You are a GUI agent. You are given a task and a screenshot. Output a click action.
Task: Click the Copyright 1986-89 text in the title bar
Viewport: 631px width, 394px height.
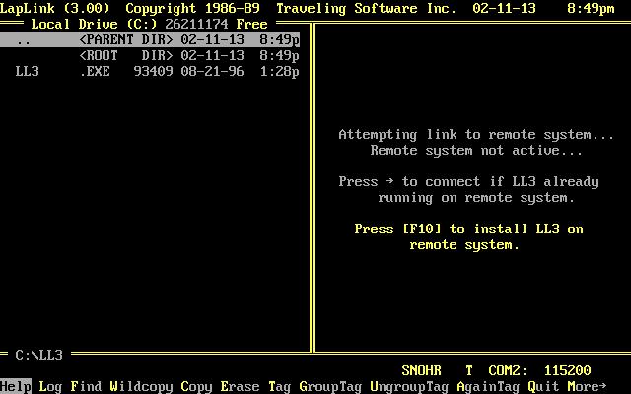[192, 8]
